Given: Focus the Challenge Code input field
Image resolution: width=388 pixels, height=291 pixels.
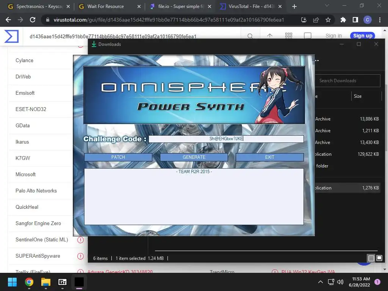Looking at the screenshot, I should coord(226,139).
